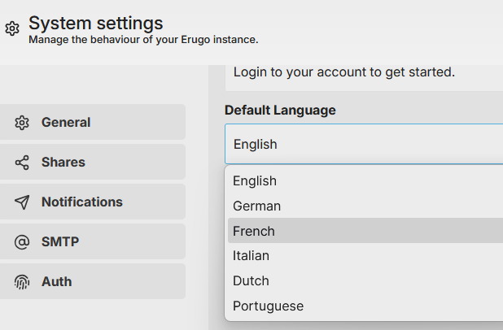503x330 pixels.
Task: Collapse the Default Language dropdown field
Action: click(363, 144)
